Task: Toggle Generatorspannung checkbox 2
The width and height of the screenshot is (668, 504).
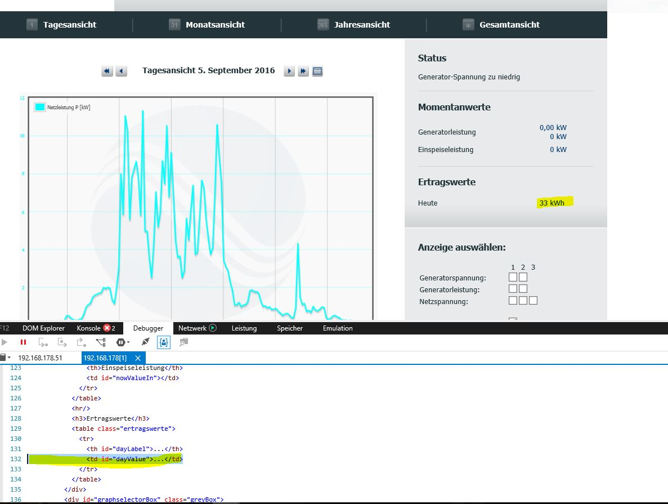Action: pos(523,277)
